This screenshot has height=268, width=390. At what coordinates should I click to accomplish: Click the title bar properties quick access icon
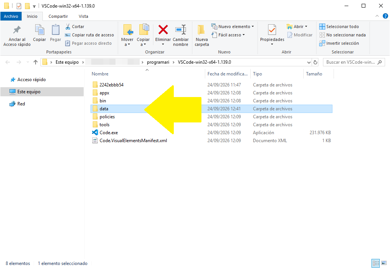click(19, 6)
